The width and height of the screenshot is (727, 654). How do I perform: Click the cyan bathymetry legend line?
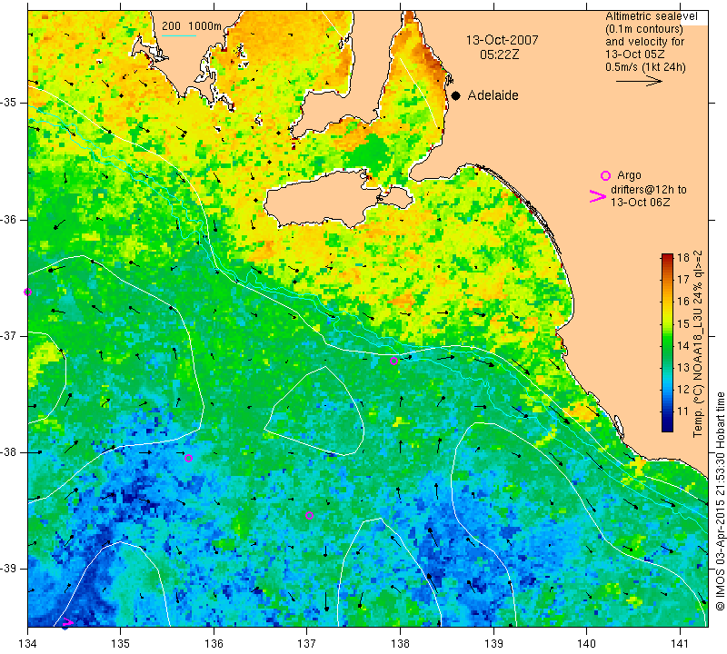point(179,35)
